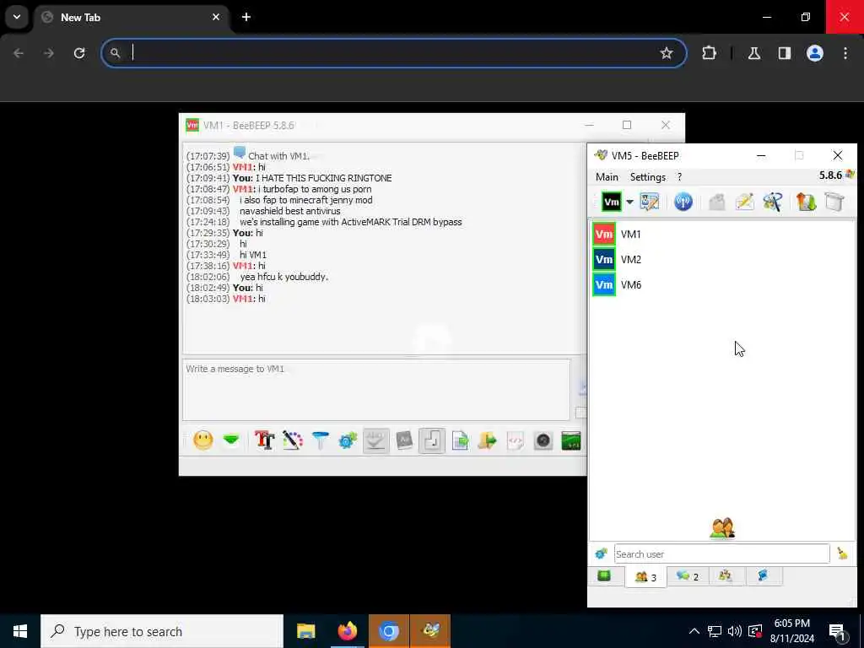Toggle the spell-check ABC icon
Viewport: 864px width, 648px height.
[x=375, y=440]
